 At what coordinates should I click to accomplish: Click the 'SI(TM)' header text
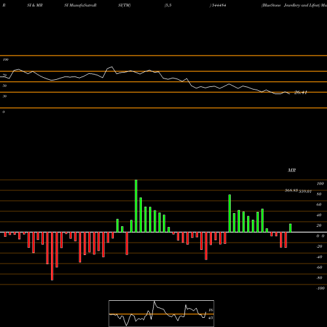click(x=124, y=5)
